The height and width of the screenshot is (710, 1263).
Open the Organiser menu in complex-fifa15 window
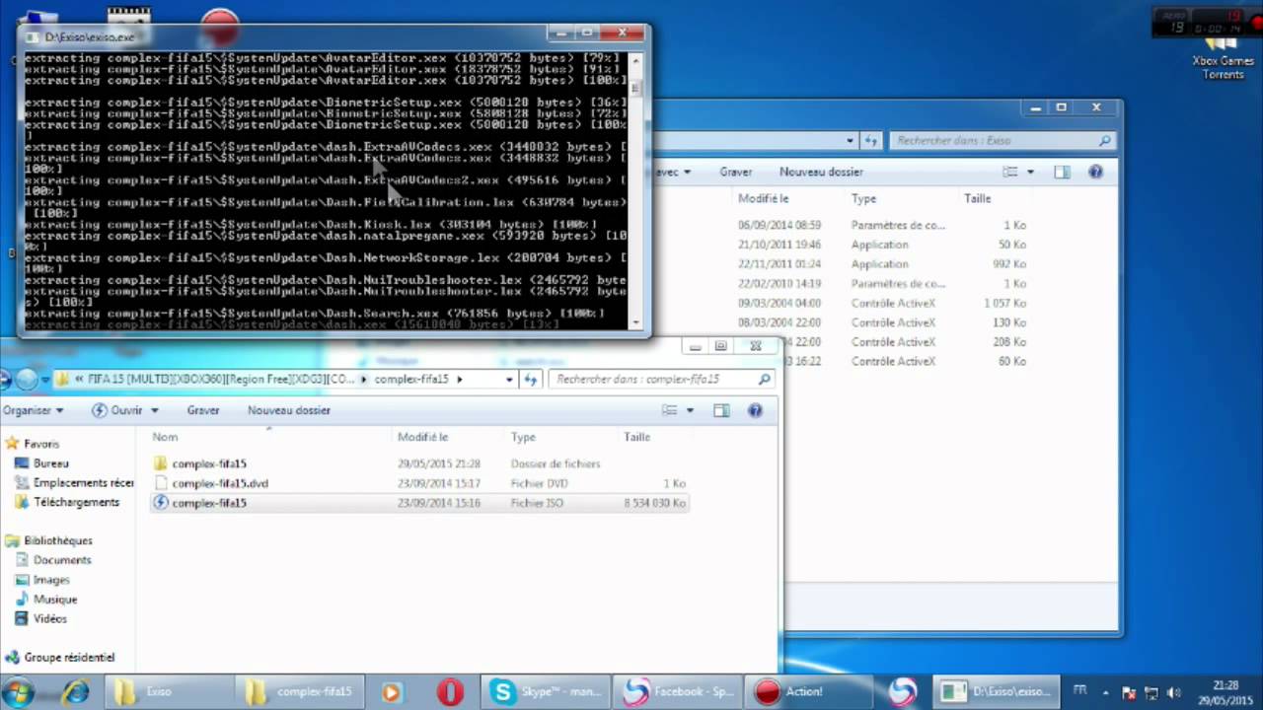(33, 410)
